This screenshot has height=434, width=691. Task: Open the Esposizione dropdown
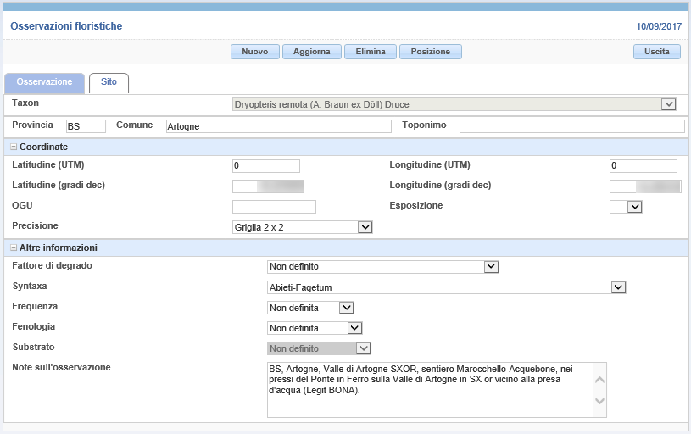[634, 207]
